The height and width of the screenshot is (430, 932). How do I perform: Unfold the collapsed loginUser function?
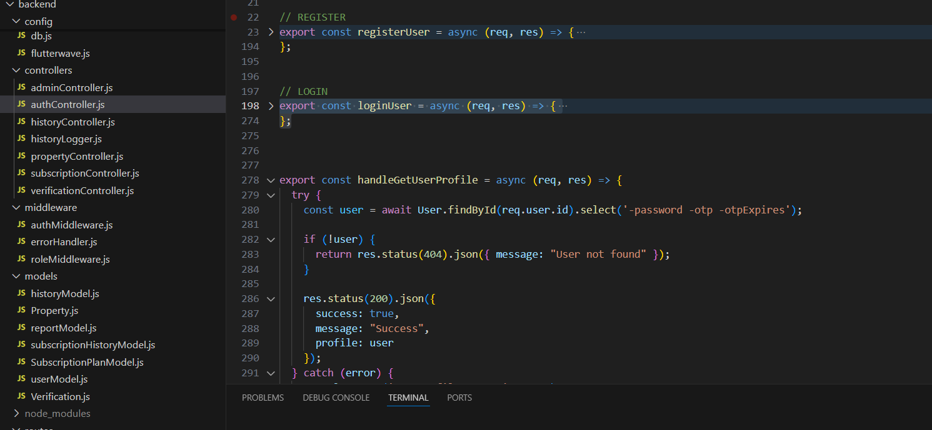(x=271, y=106)
